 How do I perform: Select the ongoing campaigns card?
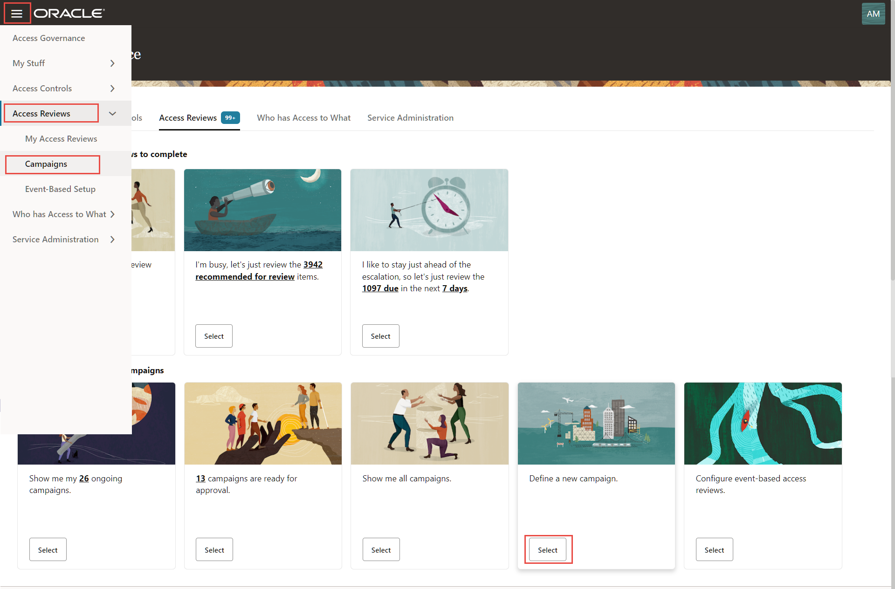(x=48, y=550)
